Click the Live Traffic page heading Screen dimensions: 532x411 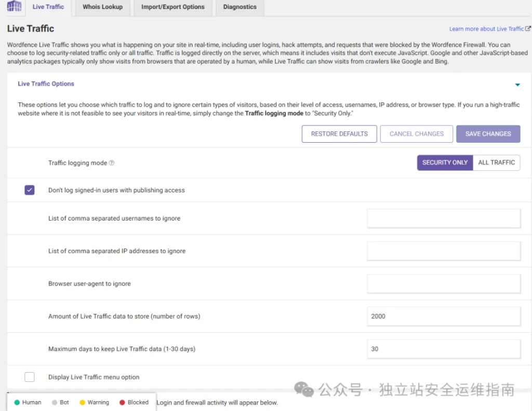click(31, 29)
